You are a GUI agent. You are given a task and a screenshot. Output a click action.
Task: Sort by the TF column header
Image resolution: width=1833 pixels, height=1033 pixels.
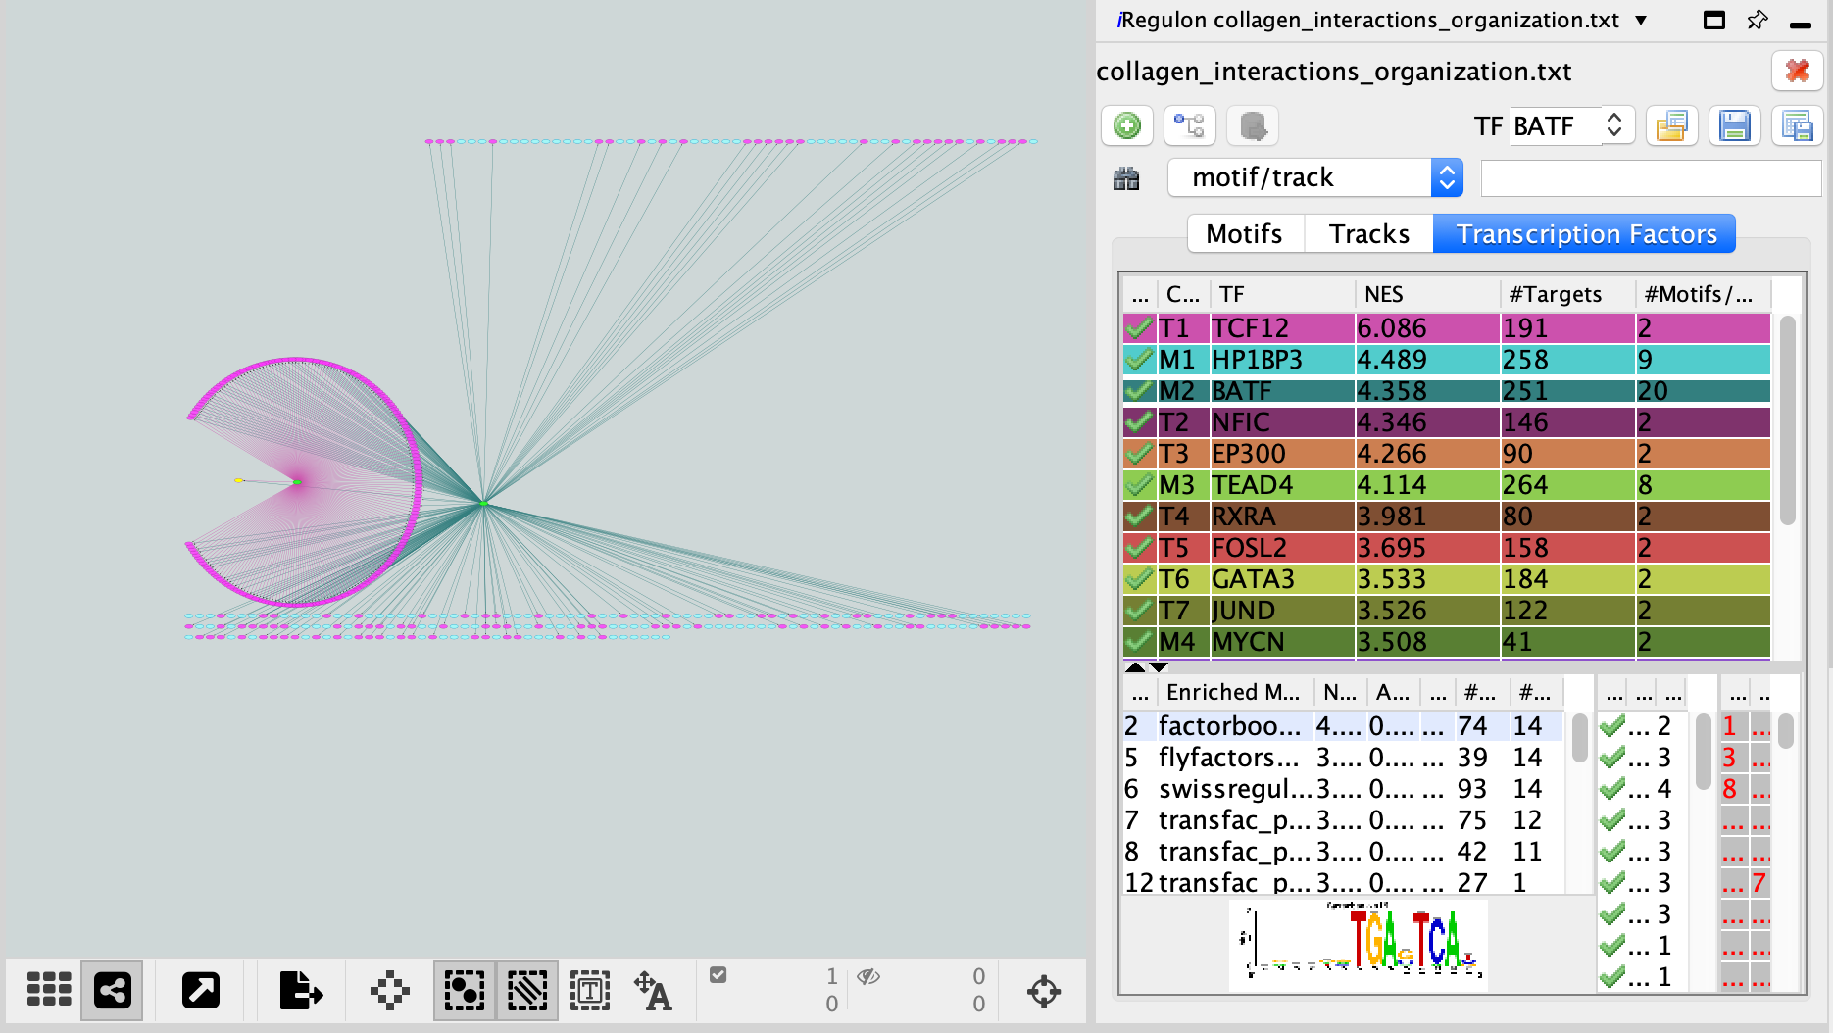[1282, 294]
